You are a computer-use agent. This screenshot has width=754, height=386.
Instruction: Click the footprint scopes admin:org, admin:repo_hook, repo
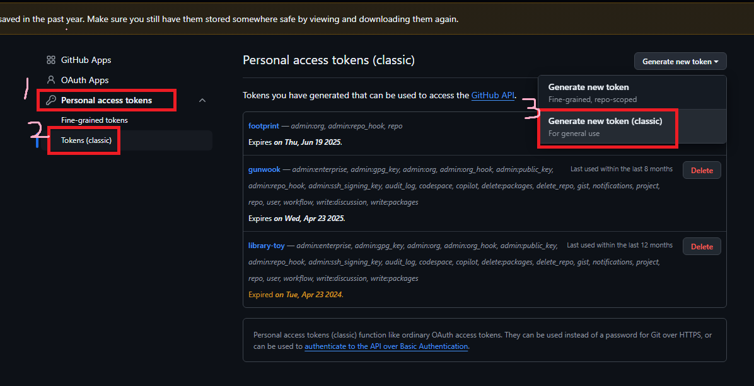pos(347,126)
